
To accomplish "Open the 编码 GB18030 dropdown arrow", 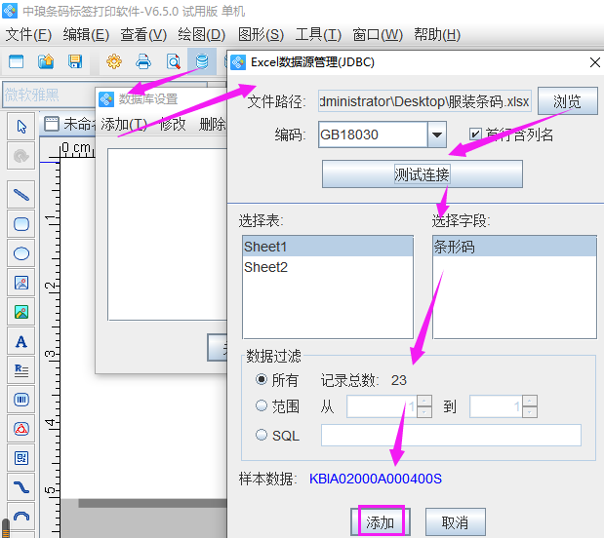I will click(x=437, y=134).
